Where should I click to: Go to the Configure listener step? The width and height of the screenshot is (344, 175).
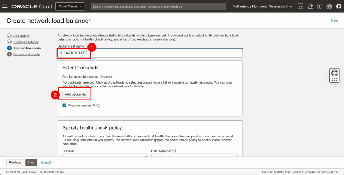pyautogui.click(x=27, y=42)
